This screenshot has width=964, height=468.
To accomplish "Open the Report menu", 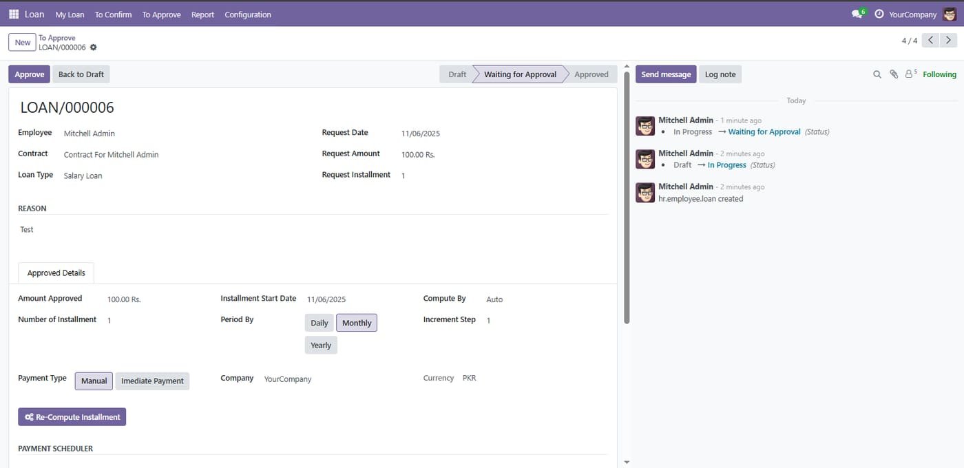I will (x=202, y=14).
